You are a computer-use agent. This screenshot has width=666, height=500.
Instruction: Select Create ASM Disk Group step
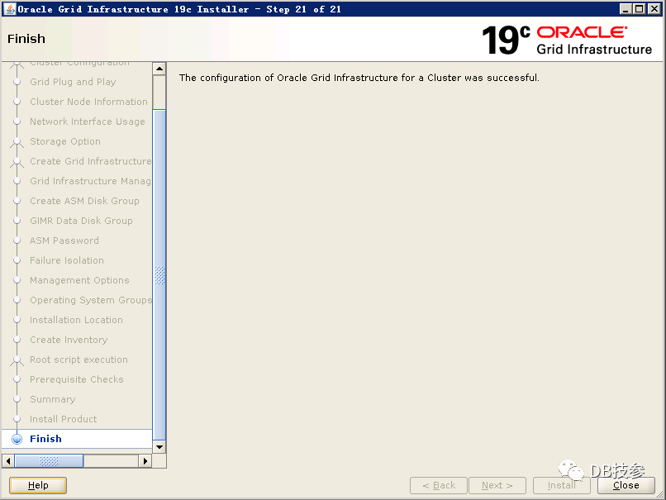coord(84,201)
